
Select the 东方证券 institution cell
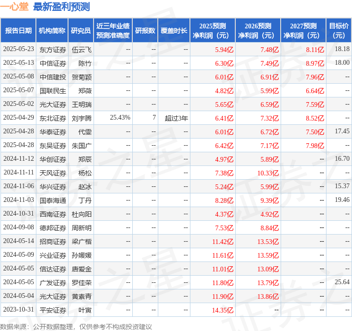53,50
